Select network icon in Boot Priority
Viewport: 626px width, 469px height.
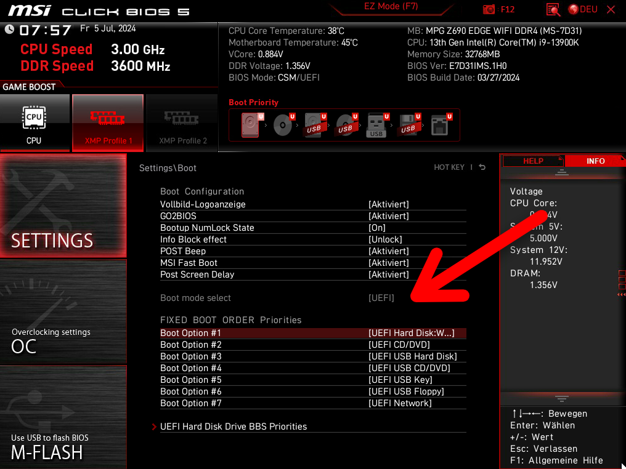441,125
